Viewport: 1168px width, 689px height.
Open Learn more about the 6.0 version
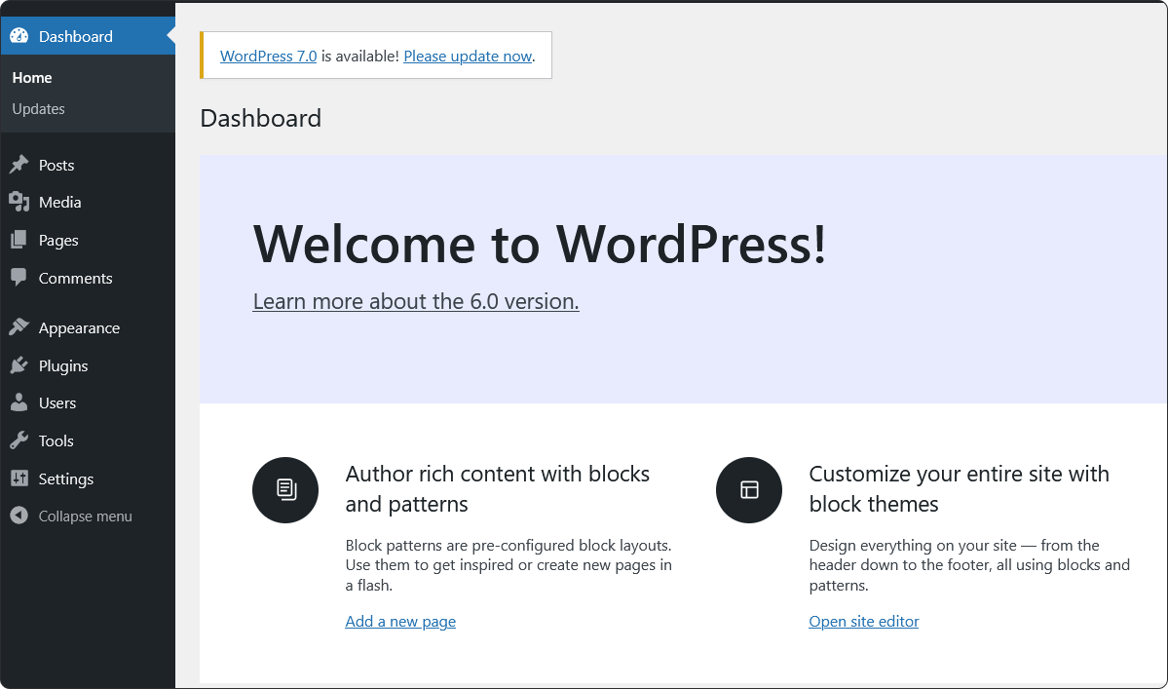click(416, 301)
